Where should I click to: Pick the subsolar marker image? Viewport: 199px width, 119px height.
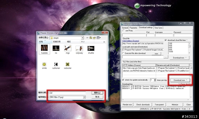[x=68, y=66]
